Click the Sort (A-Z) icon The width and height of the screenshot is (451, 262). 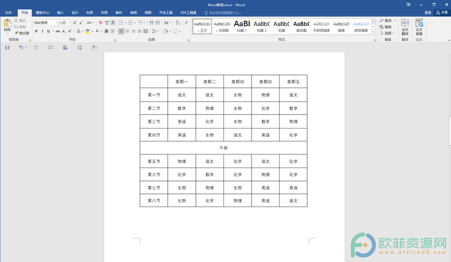tap(178, 22)
